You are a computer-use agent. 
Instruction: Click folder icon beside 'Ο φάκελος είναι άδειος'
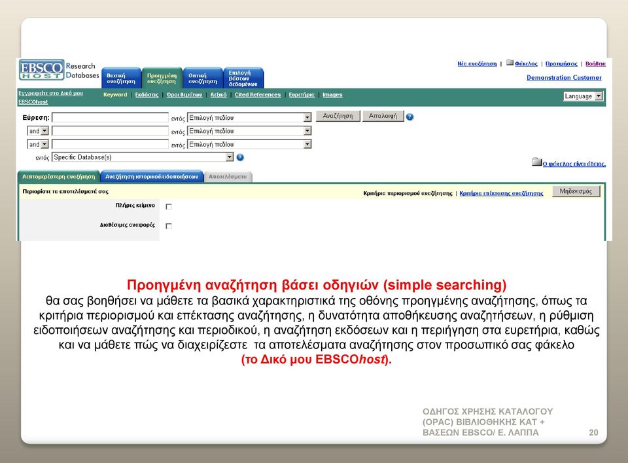[x=536, y=162]
